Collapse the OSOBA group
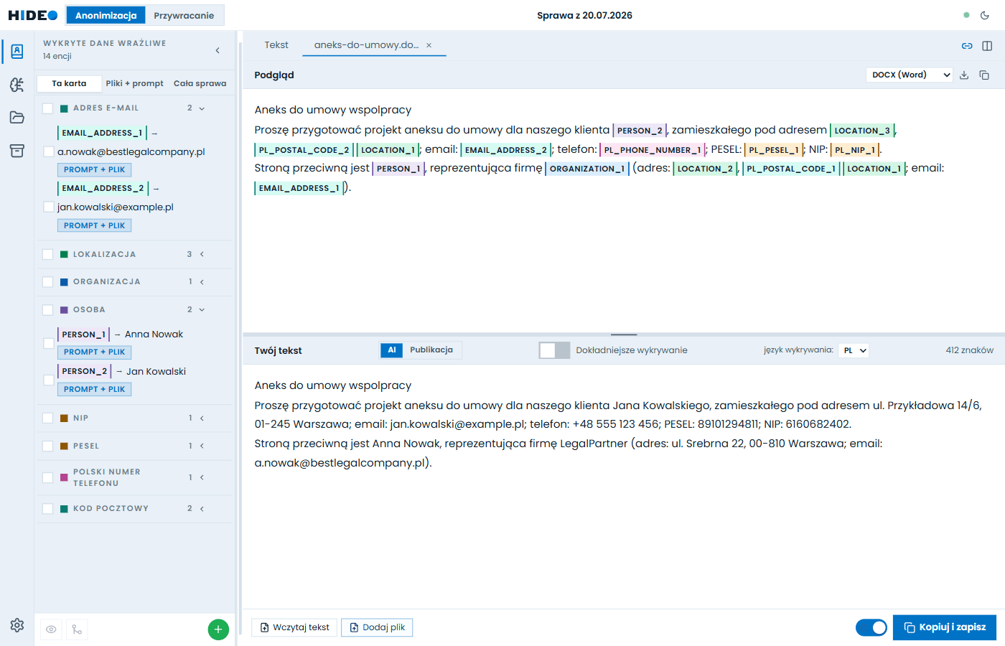The image size is (1005, 646). point(202,310)
